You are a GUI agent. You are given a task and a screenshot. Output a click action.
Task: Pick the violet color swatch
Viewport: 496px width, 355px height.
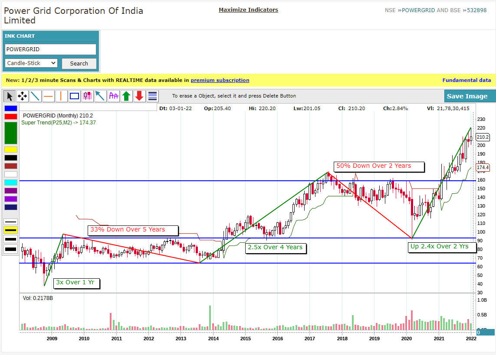point(11,199)
